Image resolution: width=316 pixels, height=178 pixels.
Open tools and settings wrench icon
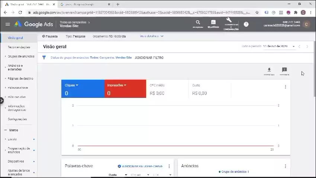[229, 22]
